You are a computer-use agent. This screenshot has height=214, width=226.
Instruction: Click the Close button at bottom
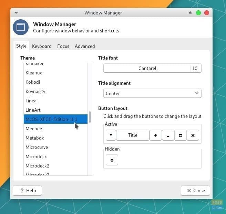(195, 191)
